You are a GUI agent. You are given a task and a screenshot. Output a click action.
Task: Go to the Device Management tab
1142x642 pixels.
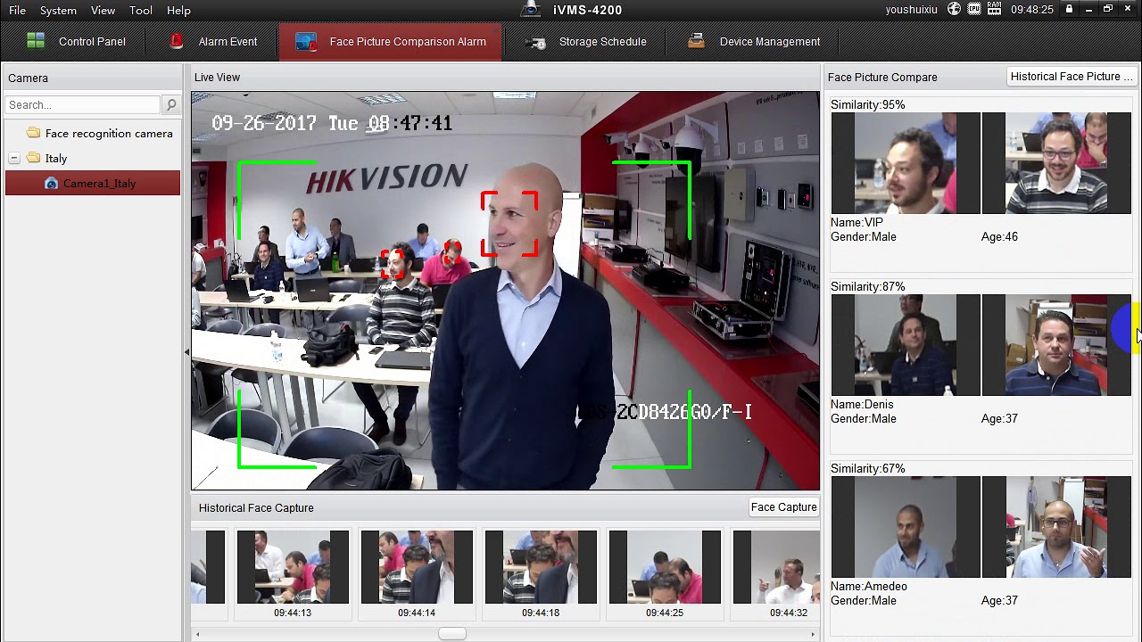coord(755,42)
